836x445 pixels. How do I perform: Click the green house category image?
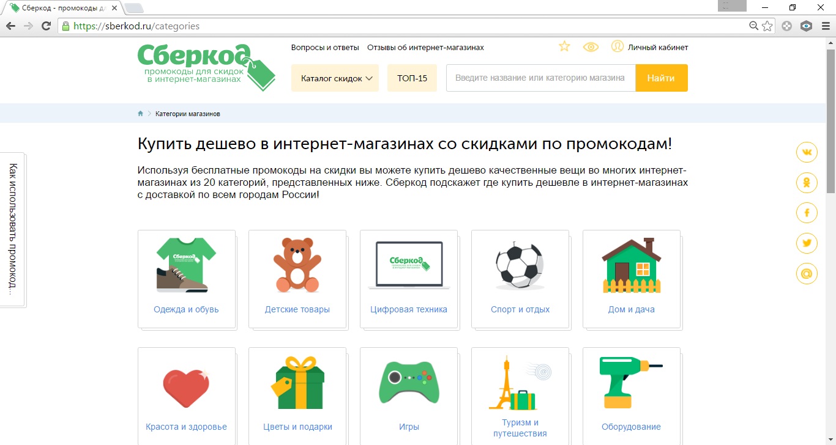point(631,265)
